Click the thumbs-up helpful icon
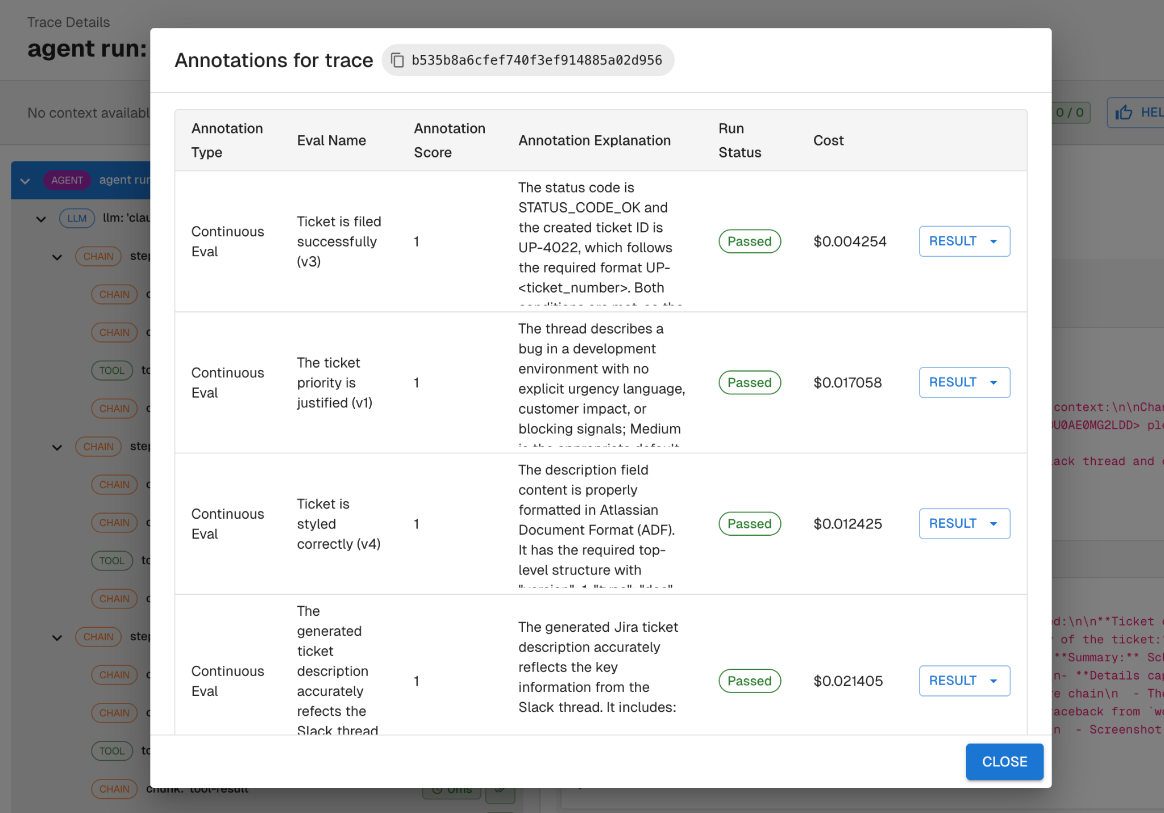 coord(1124,112)
